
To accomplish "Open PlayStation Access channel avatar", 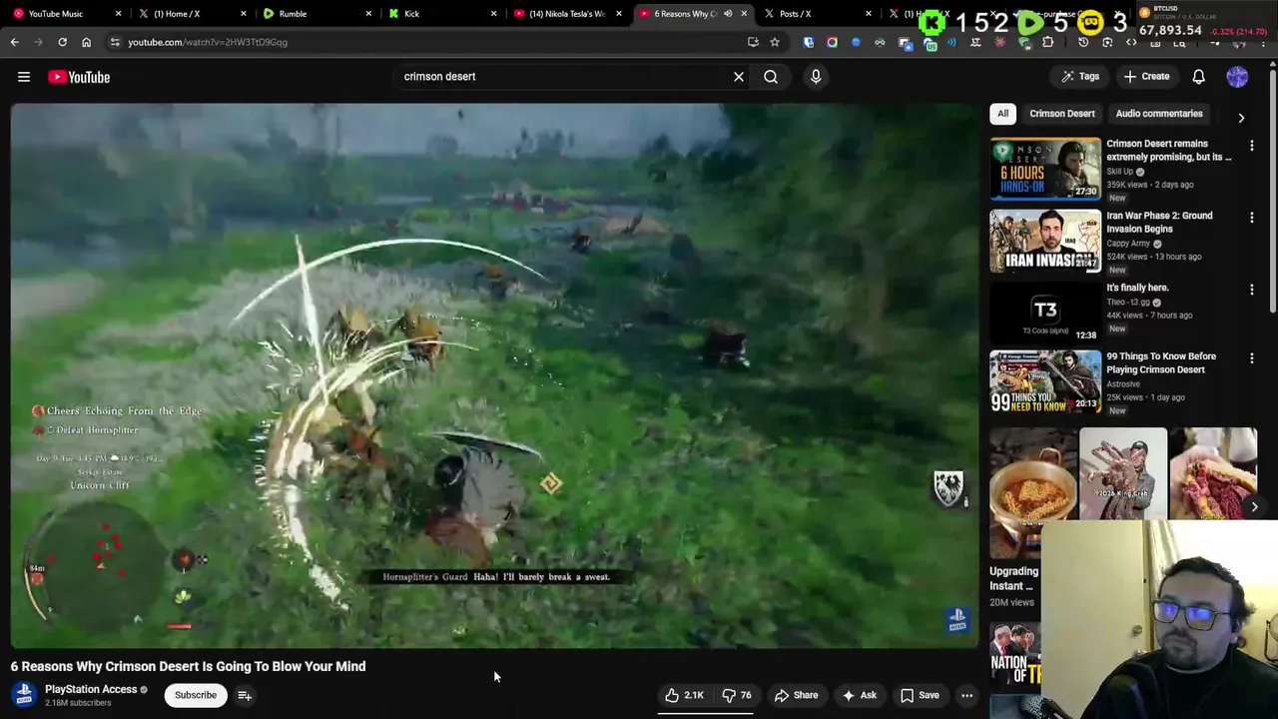I will 25,694.
